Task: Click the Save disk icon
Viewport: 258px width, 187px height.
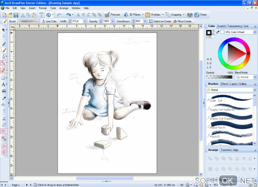Action: pyautogui.click(x=16, y=15)
